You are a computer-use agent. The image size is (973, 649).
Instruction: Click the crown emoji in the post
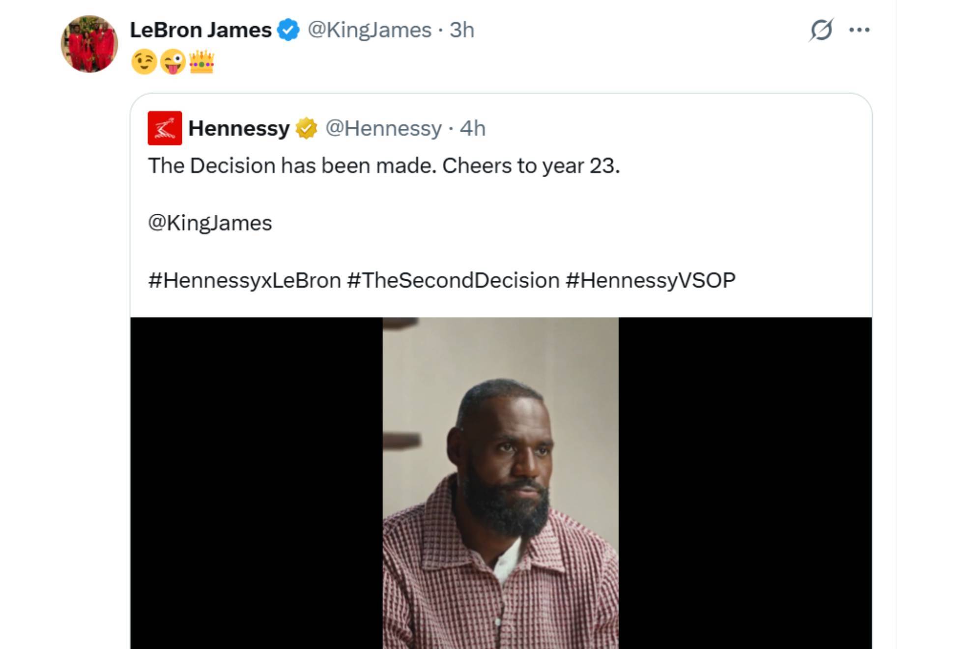pos(201,62)
